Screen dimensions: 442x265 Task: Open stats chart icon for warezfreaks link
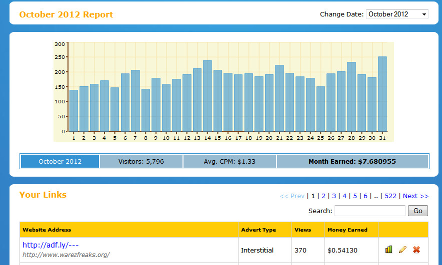pos(388,250)
